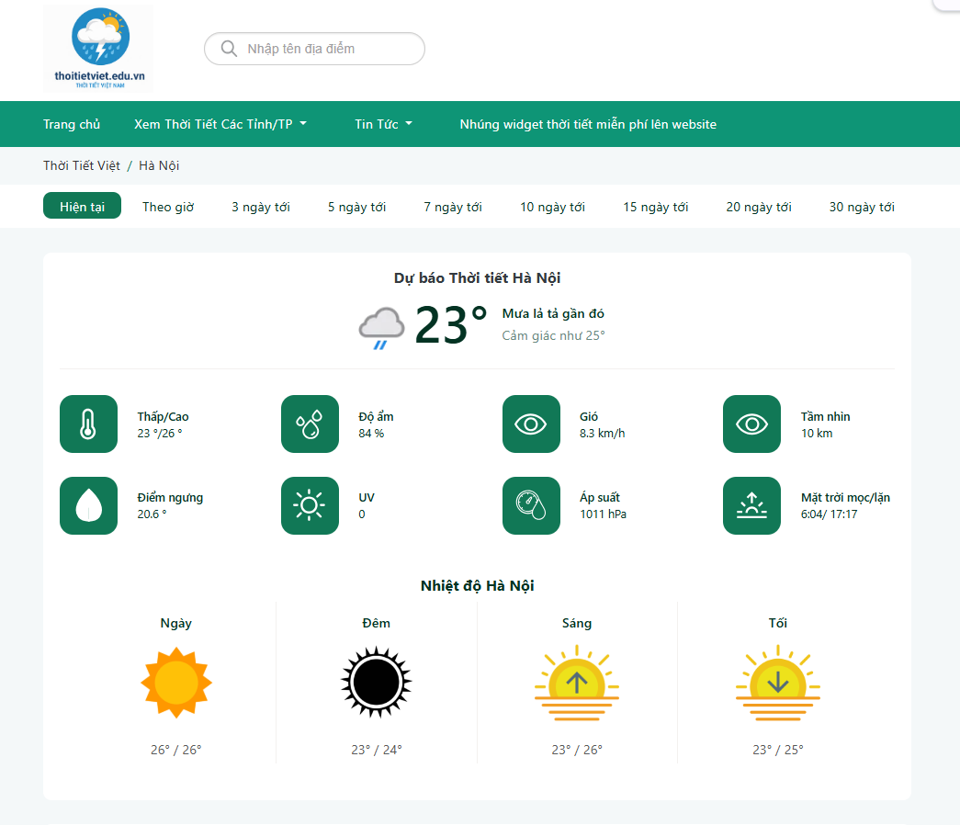
Task: Click the rain cloud current weather icon
Action: click(381, 328)
